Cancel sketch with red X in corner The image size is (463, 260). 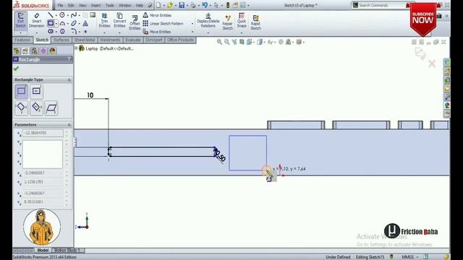[432, 64]
